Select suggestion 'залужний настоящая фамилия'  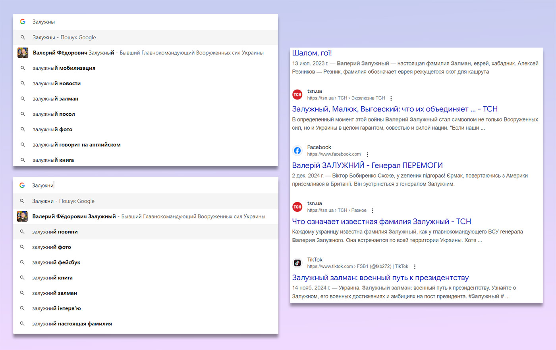pos(145,324)
